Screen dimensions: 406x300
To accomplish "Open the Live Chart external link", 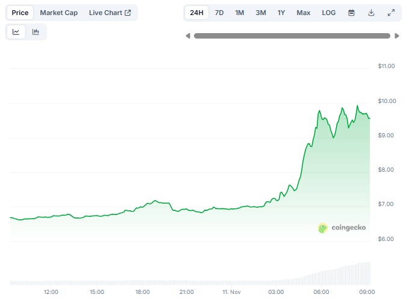I will 110,13.
